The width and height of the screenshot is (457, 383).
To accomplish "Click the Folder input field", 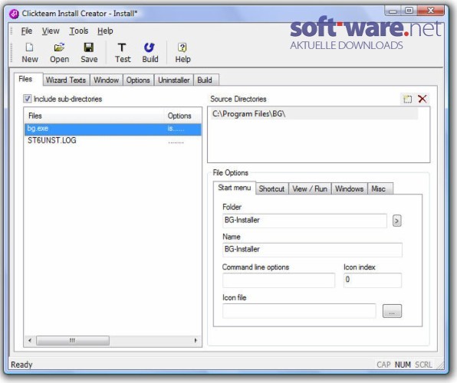I will point(304,221).
